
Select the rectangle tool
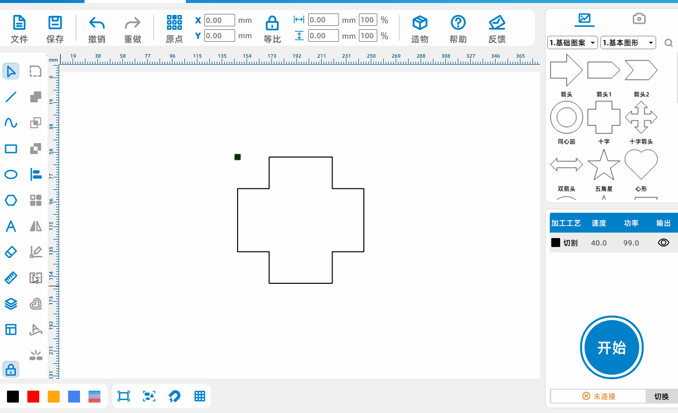(x=11, y=149)
